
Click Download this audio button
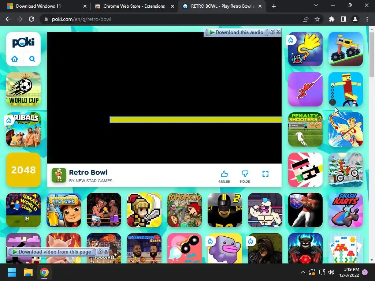[236, 32]
